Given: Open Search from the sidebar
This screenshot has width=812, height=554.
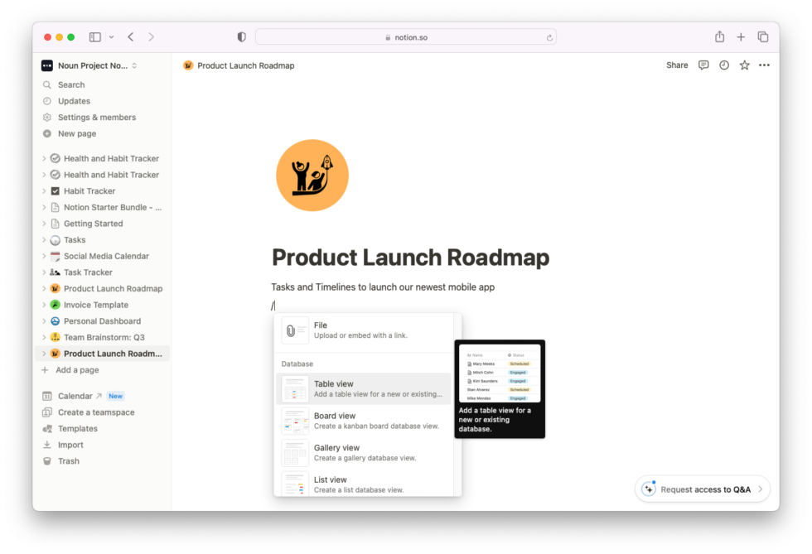Looking at the screenshot, I should pyautogui.click(x=70, y=84).
